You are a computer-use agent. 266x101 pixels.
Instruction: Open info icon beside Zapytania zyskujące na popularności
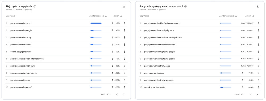[x=185, y=6]
